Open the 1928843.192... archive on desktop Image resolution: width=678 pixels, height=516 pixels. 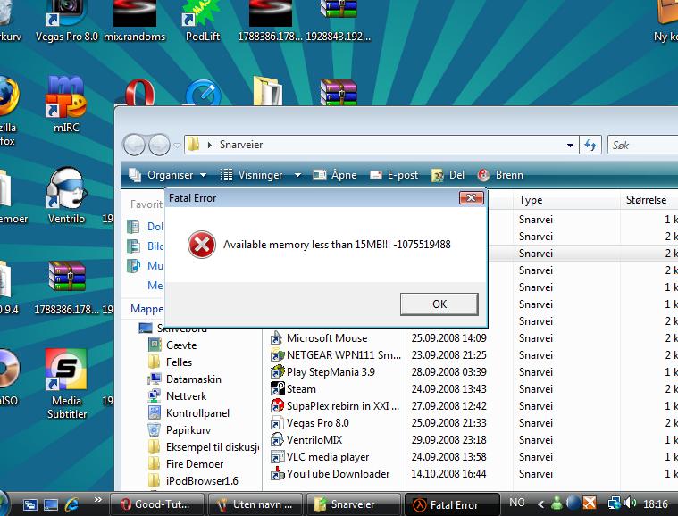[339, 21]
